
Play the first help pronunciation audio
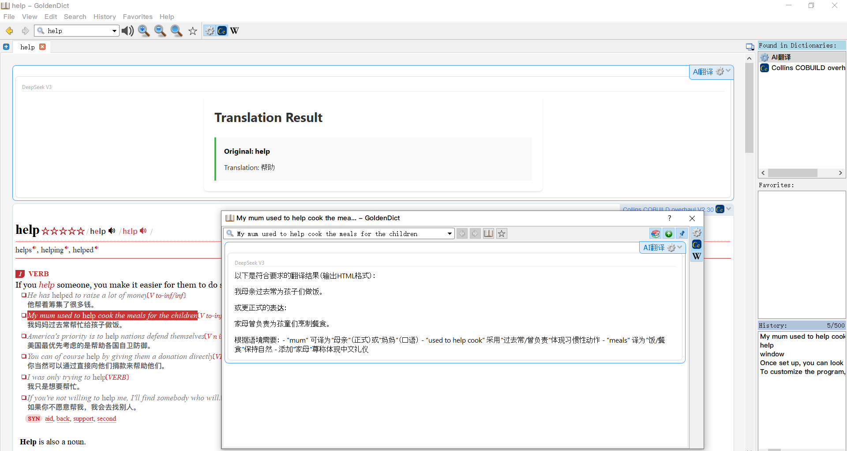(x=112, y=231)
